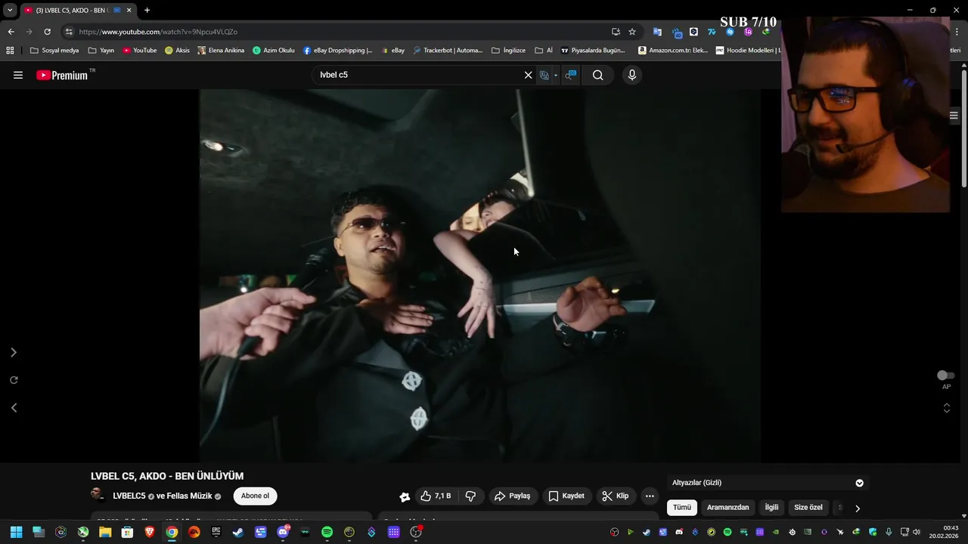Open Spotify from the taskbar
Viewport: 968px width, 544px height.
point(327,532)
